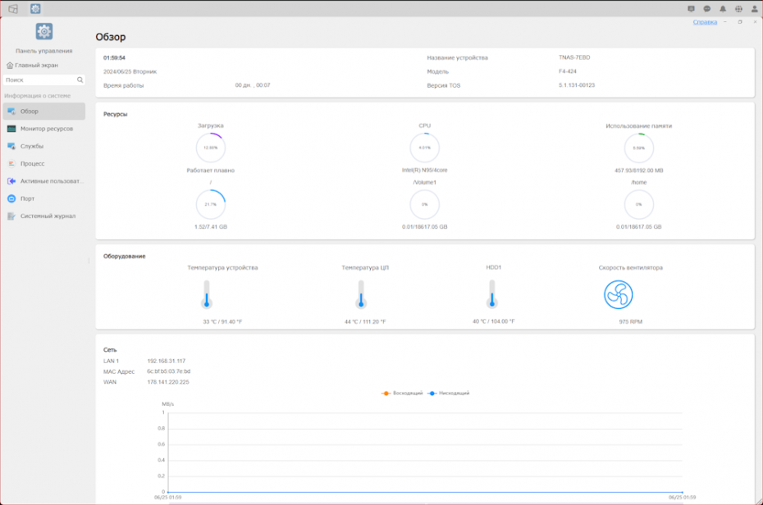Open the Control Panel taskbar icon
Viewport: 763px width, 505px height.
pos(35,8)
